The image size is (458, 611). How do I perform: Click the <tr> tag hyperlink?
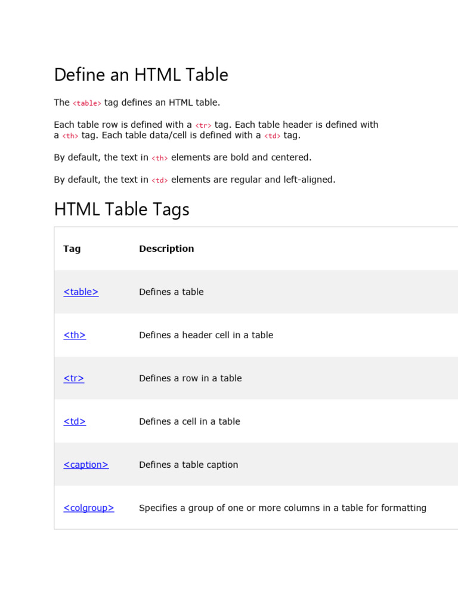[x=73, y=378]
